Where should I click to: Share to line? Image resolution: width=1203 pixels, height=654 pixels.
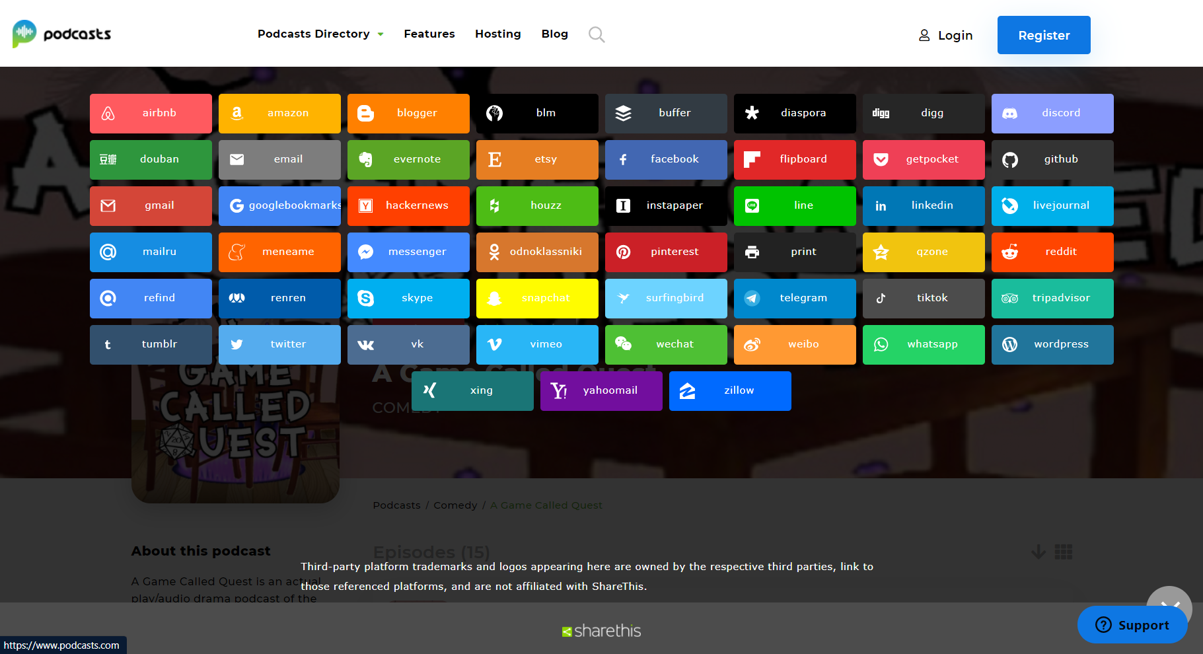(795, 206)
